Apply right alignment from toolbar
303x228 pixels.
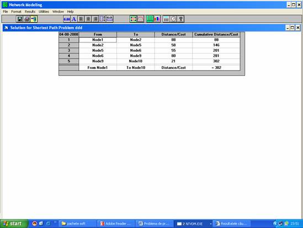click(x=95, y=19)
